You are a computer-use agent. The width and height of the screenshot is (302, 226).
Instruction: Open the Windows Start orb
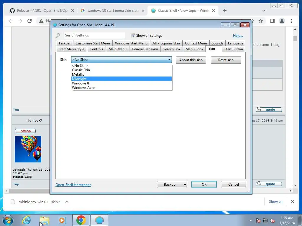8,220
